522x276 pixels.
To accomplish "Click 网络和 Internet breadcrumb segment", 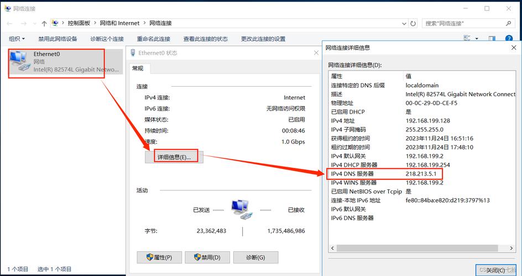I will 119,23.
